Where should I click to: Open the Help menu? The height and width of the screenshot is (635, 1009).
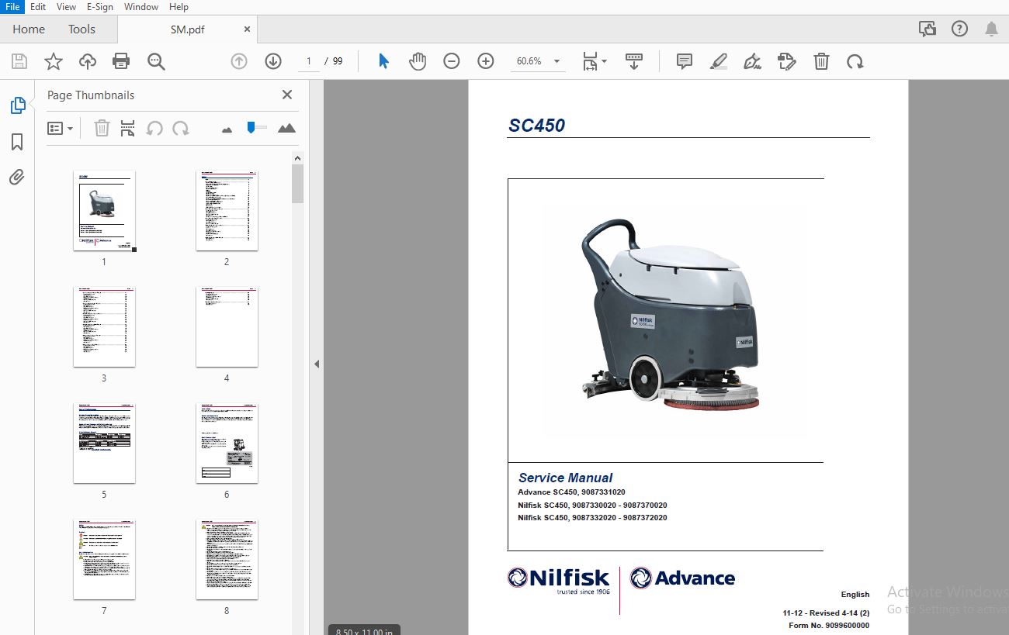[179, 6]
